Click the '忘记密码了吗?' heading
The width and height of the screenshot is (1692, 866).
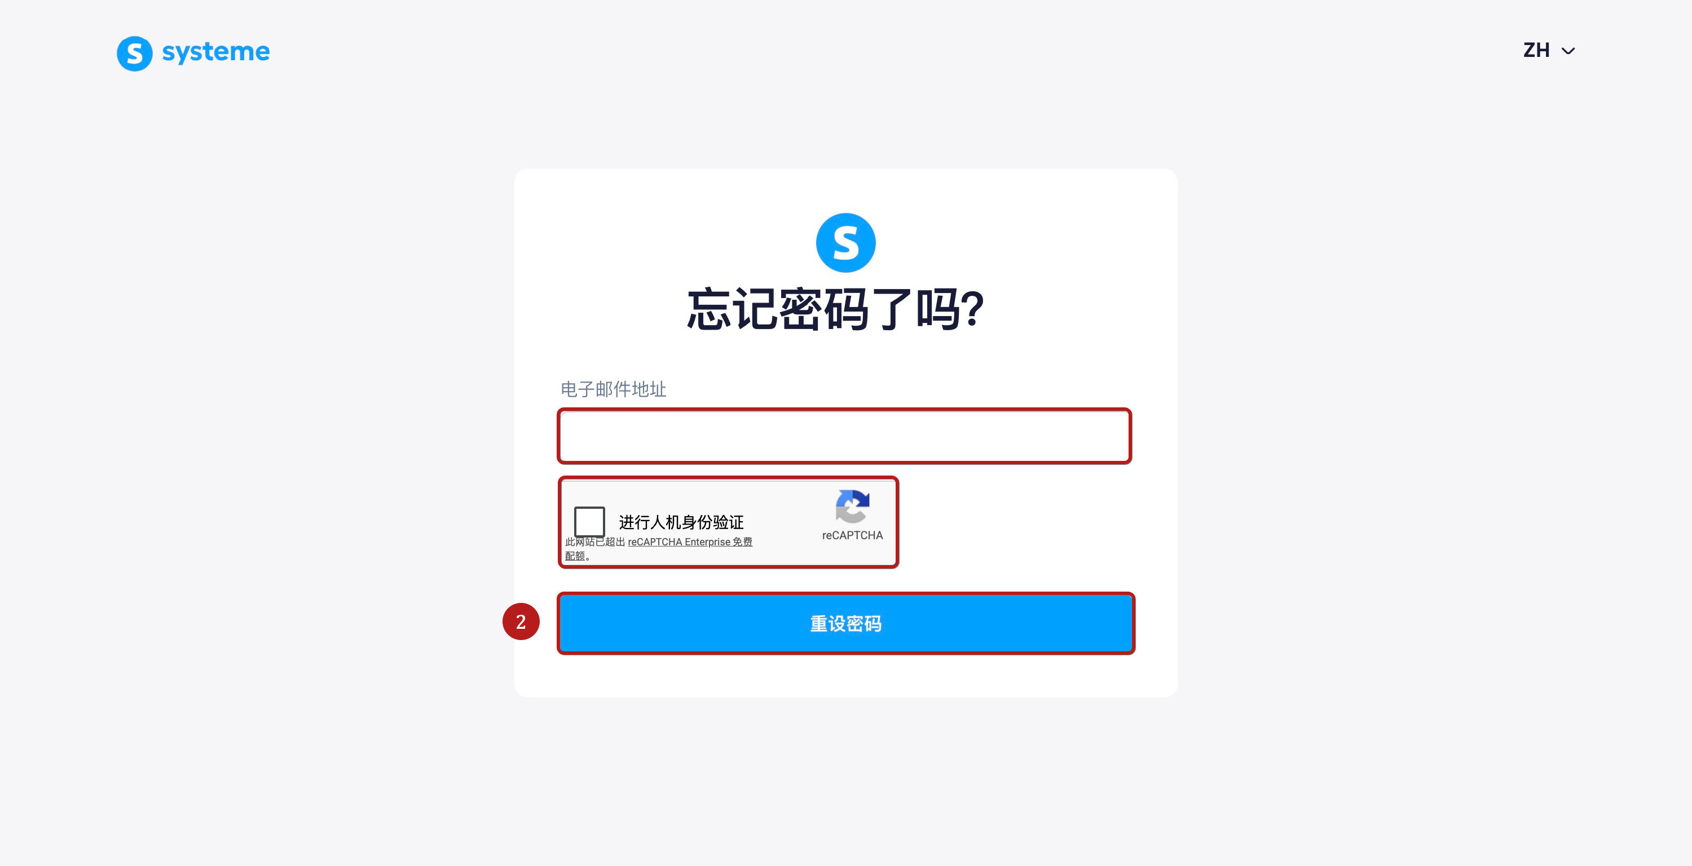[x=835, y=310]
